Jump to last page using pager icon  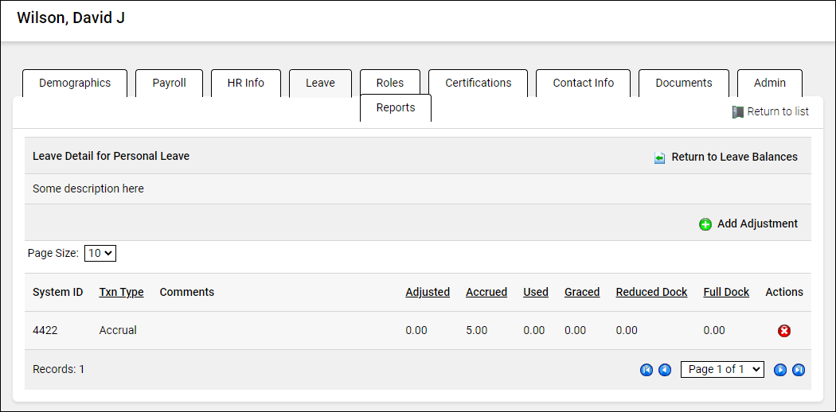point(799,370)
